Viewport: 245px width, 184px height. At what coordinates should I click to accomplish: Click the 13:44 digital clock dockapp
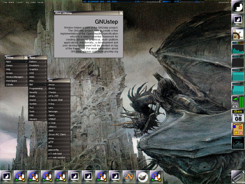(x=238, y=112)
